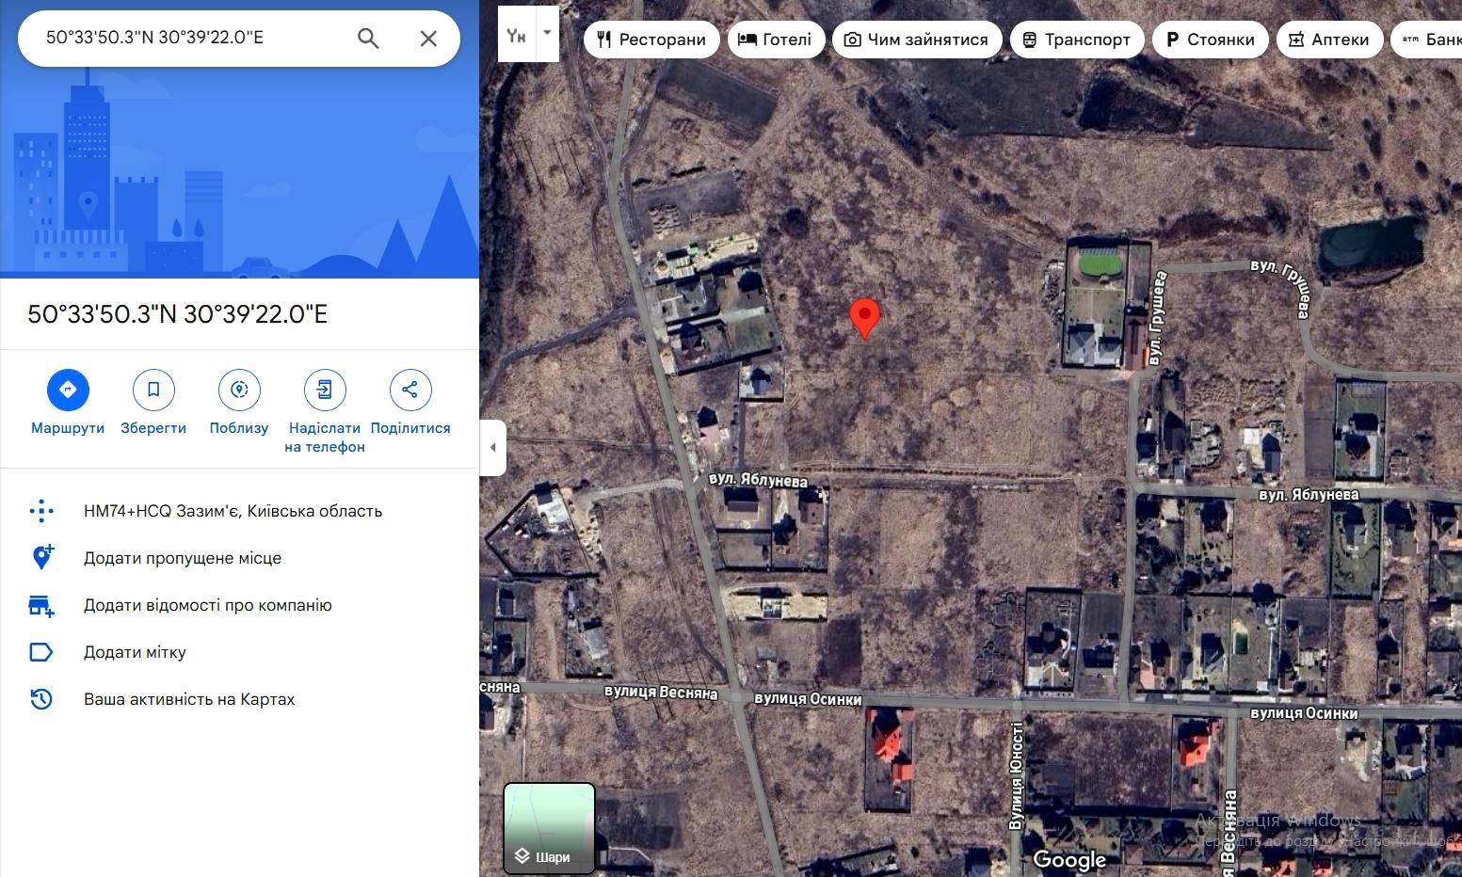This screenshot has width=1462, height=877.
Task: Filter map by Ресторани chip
Action: coord(651,40)
